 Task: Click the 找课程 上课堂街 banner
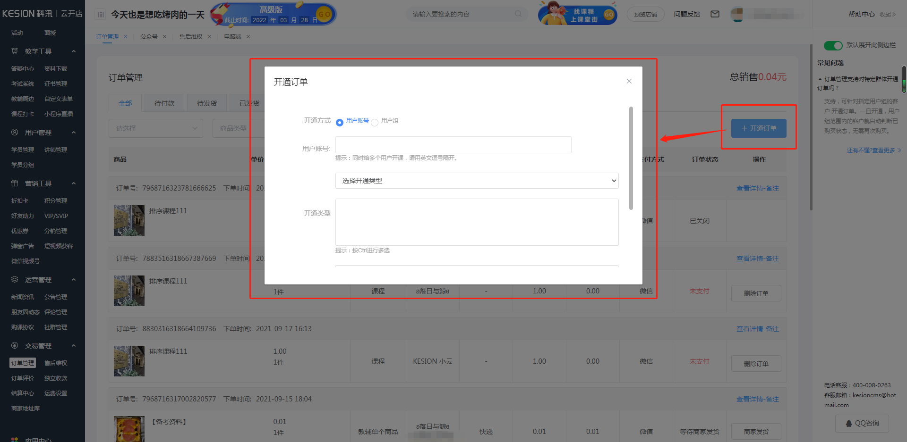tap(577, 14)
